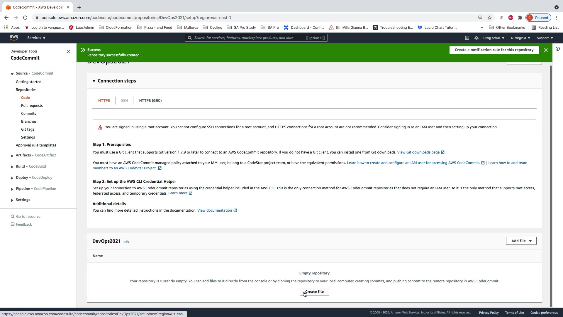The height and width of the screenshot is (317, 563).
Task: Bookmark page with the star icon
Action: coord(490,18)
